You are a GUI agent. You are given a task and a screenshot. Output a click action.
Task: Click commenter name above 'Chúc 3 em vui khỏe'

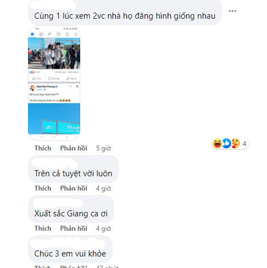pyautogui.click(x=68, y=243)
